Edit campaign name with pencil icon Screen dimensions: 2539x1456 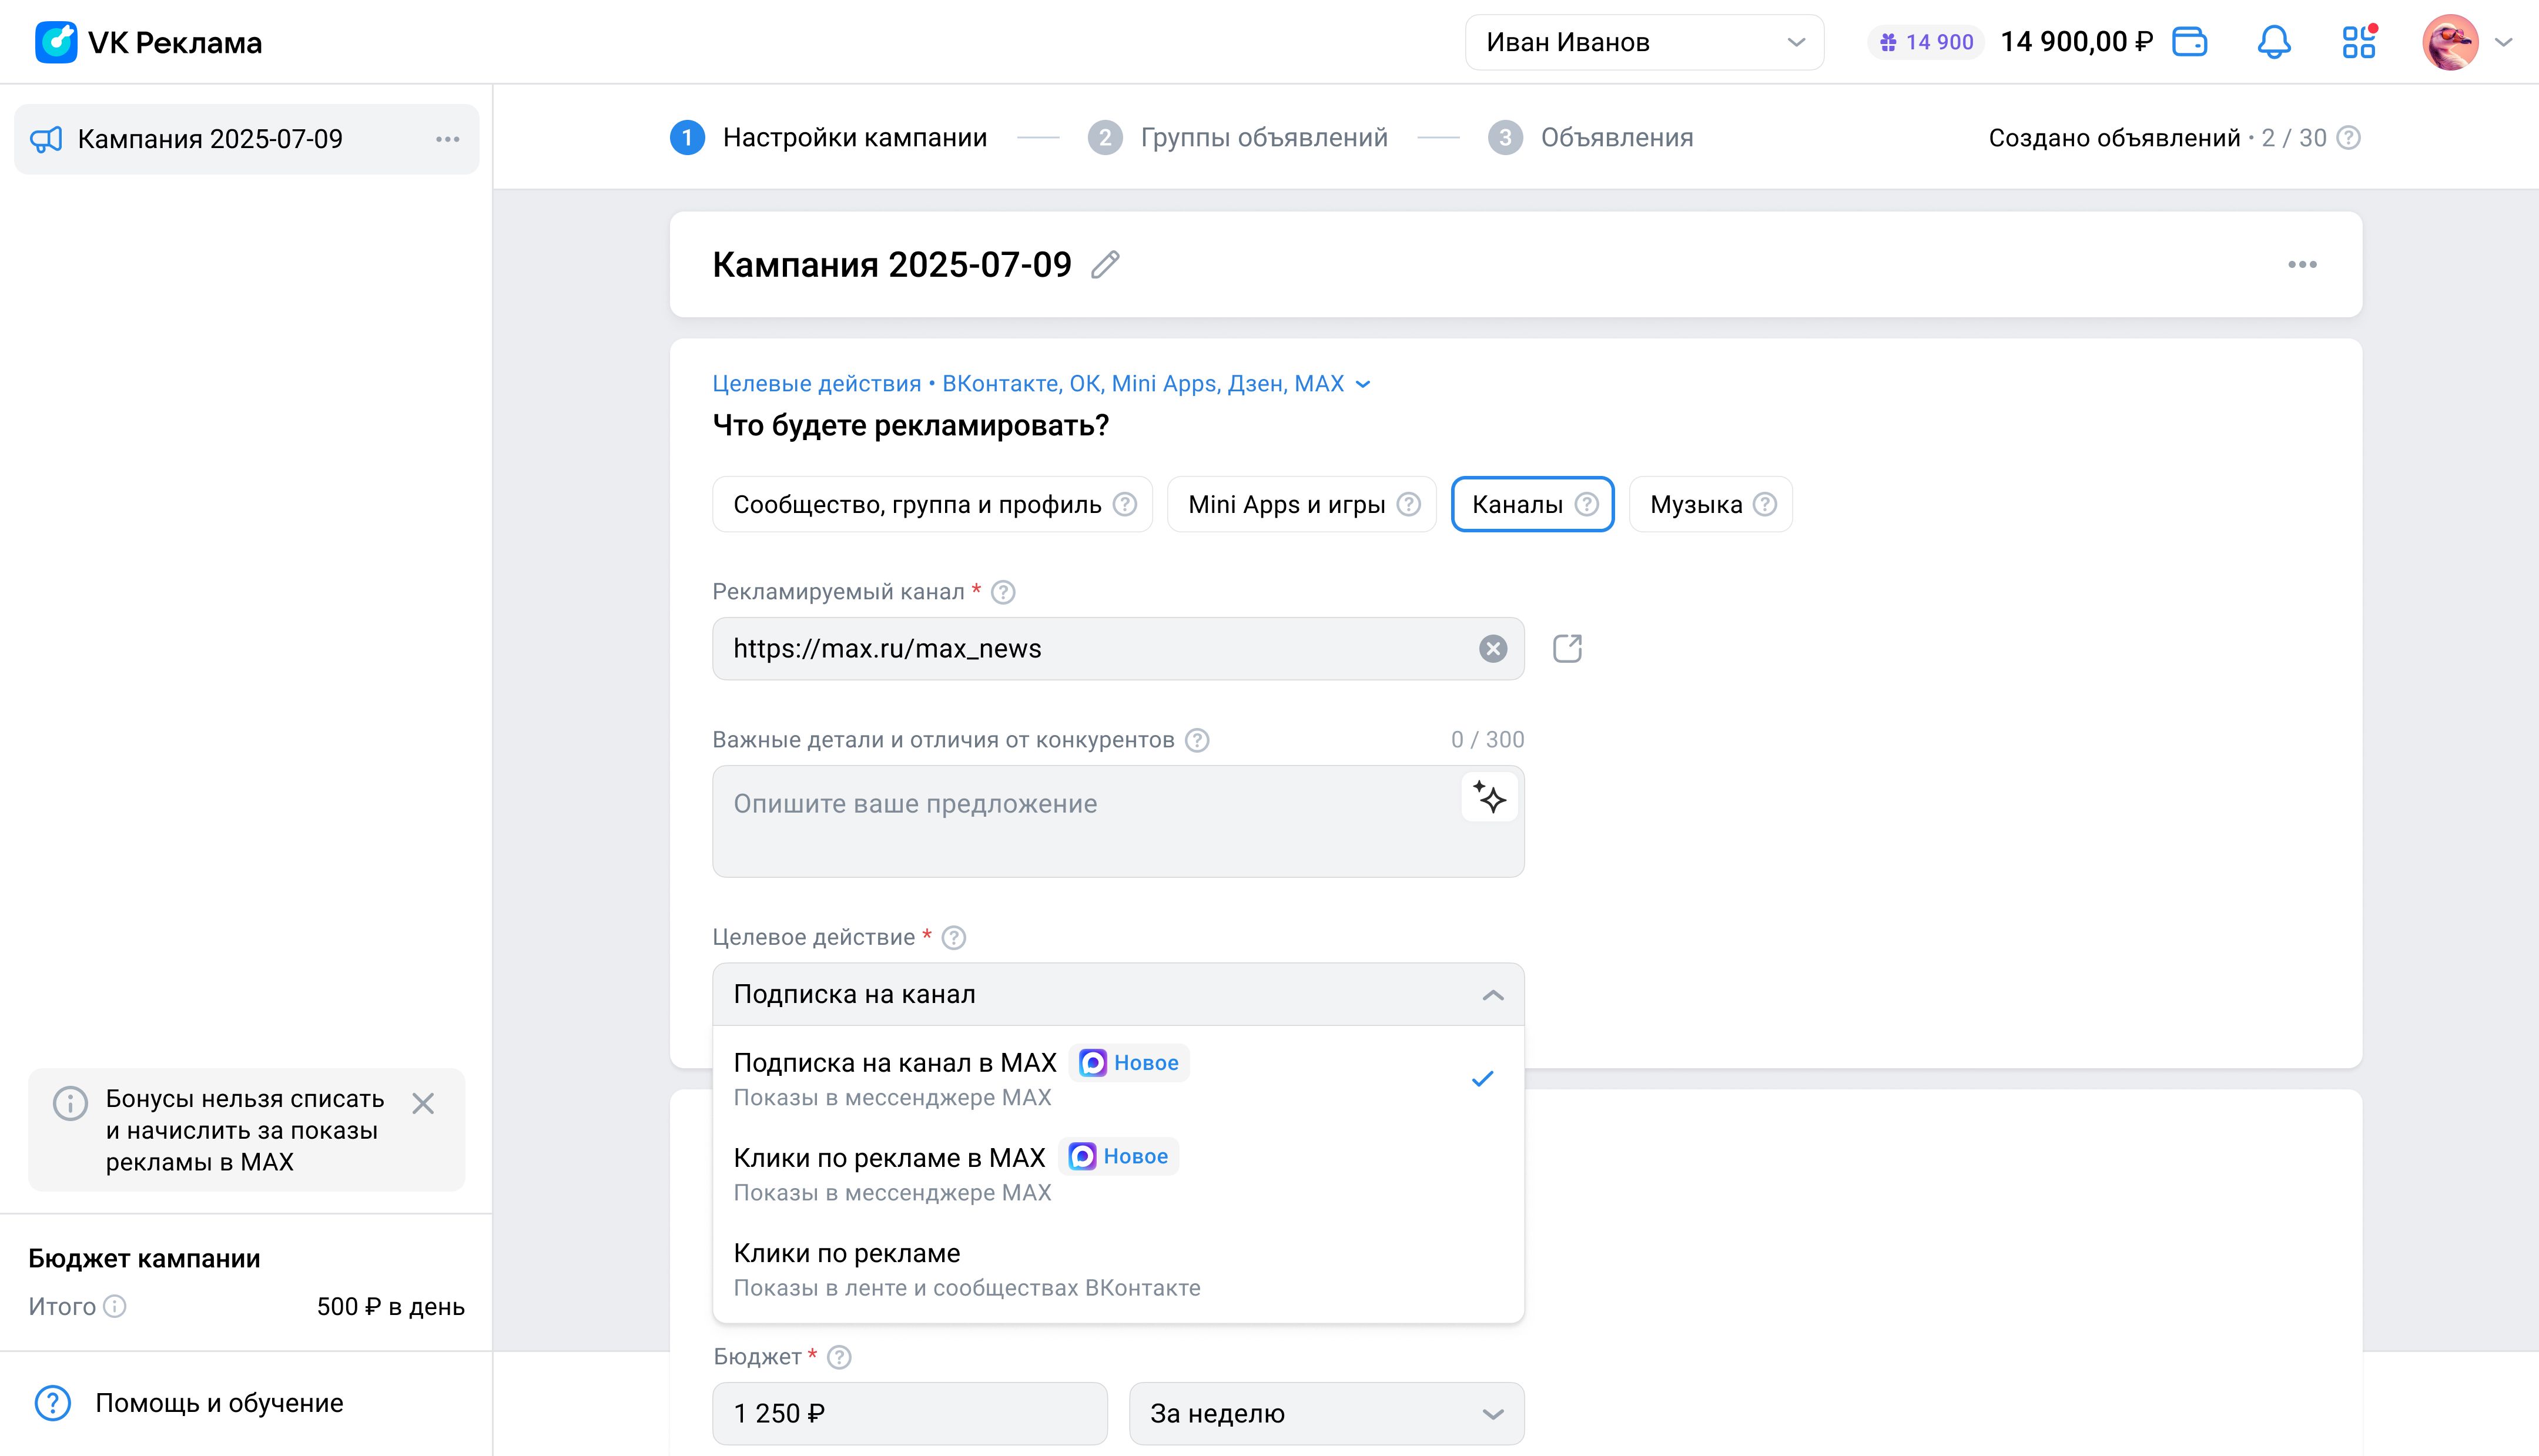[1105, 265]
